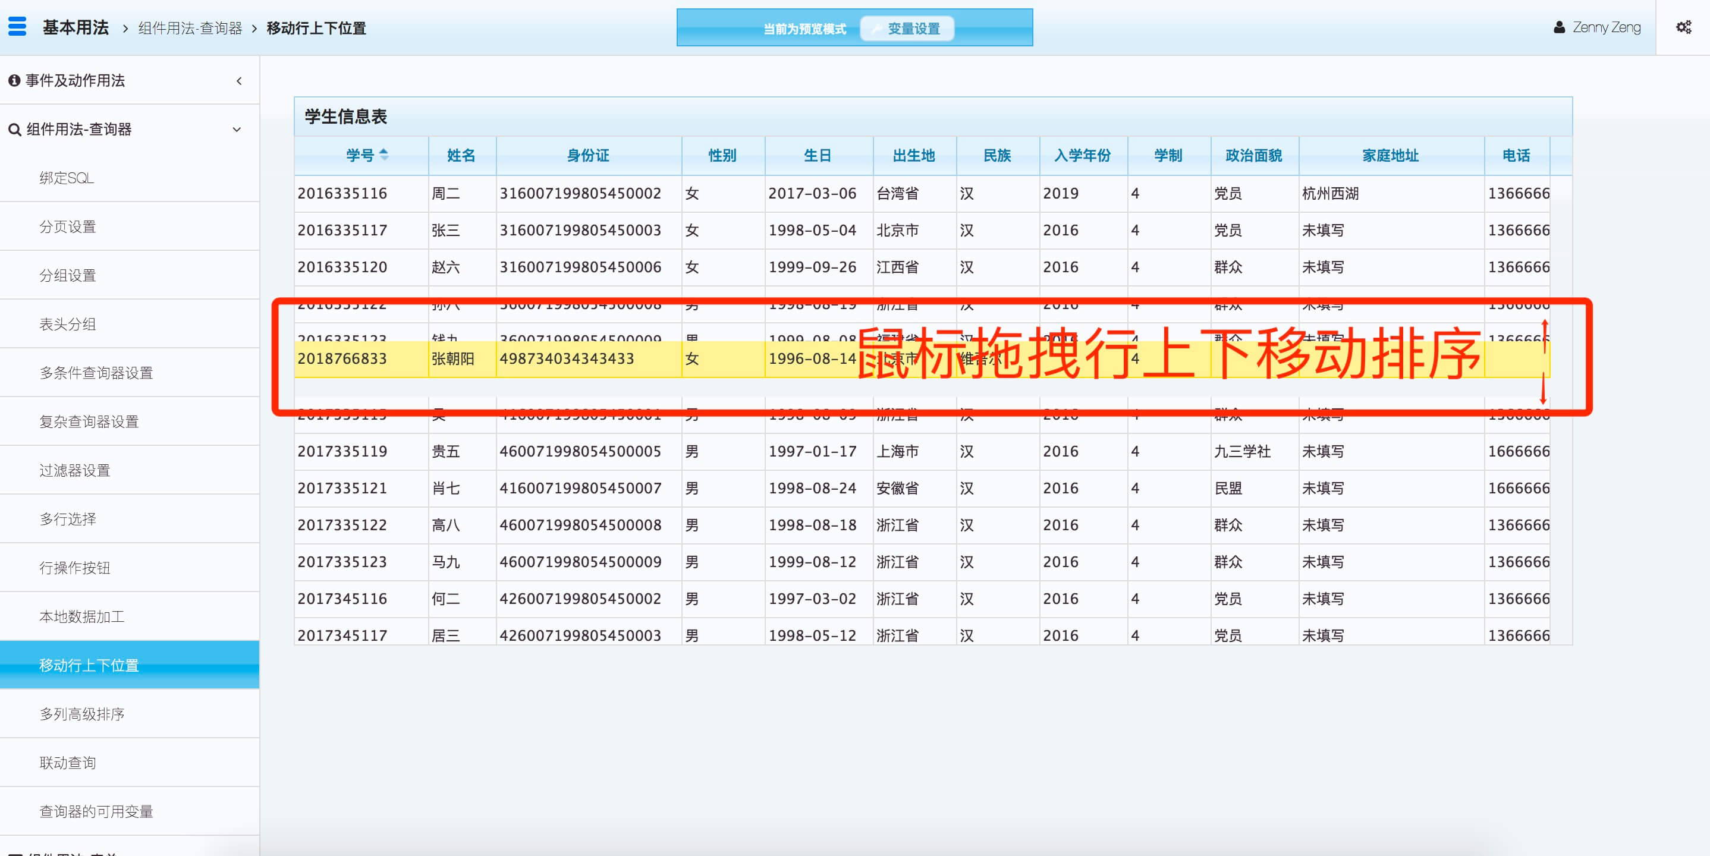Click the 基本用法 breadcrumb title
1710x856 pixels.
coord(76,27)
